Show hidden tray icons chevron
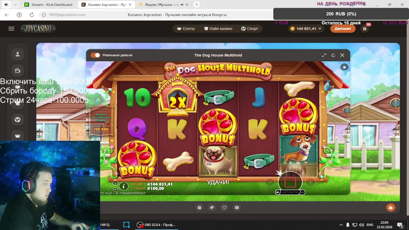Screen dimensions: 409x230 [341, 225]
